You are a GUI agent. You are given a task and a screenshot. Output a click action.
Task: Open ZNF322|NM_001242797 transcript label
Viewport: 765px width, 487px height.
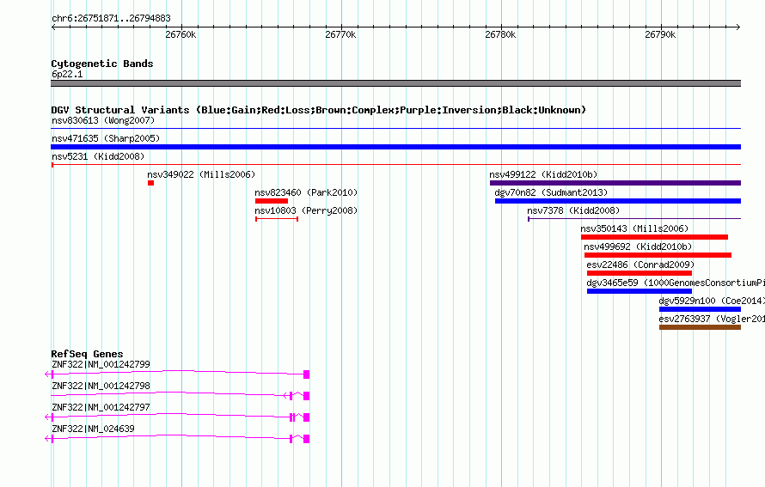tap(101, 407)
